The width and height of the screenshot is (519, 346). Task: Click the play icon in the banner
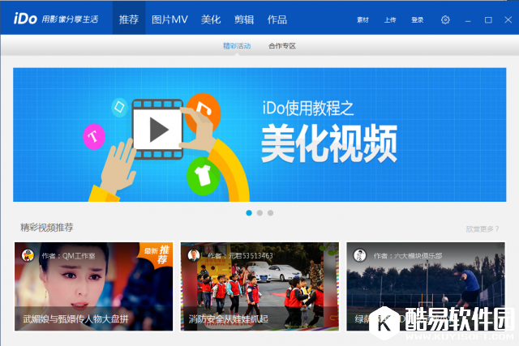click(x=158, y=130)
